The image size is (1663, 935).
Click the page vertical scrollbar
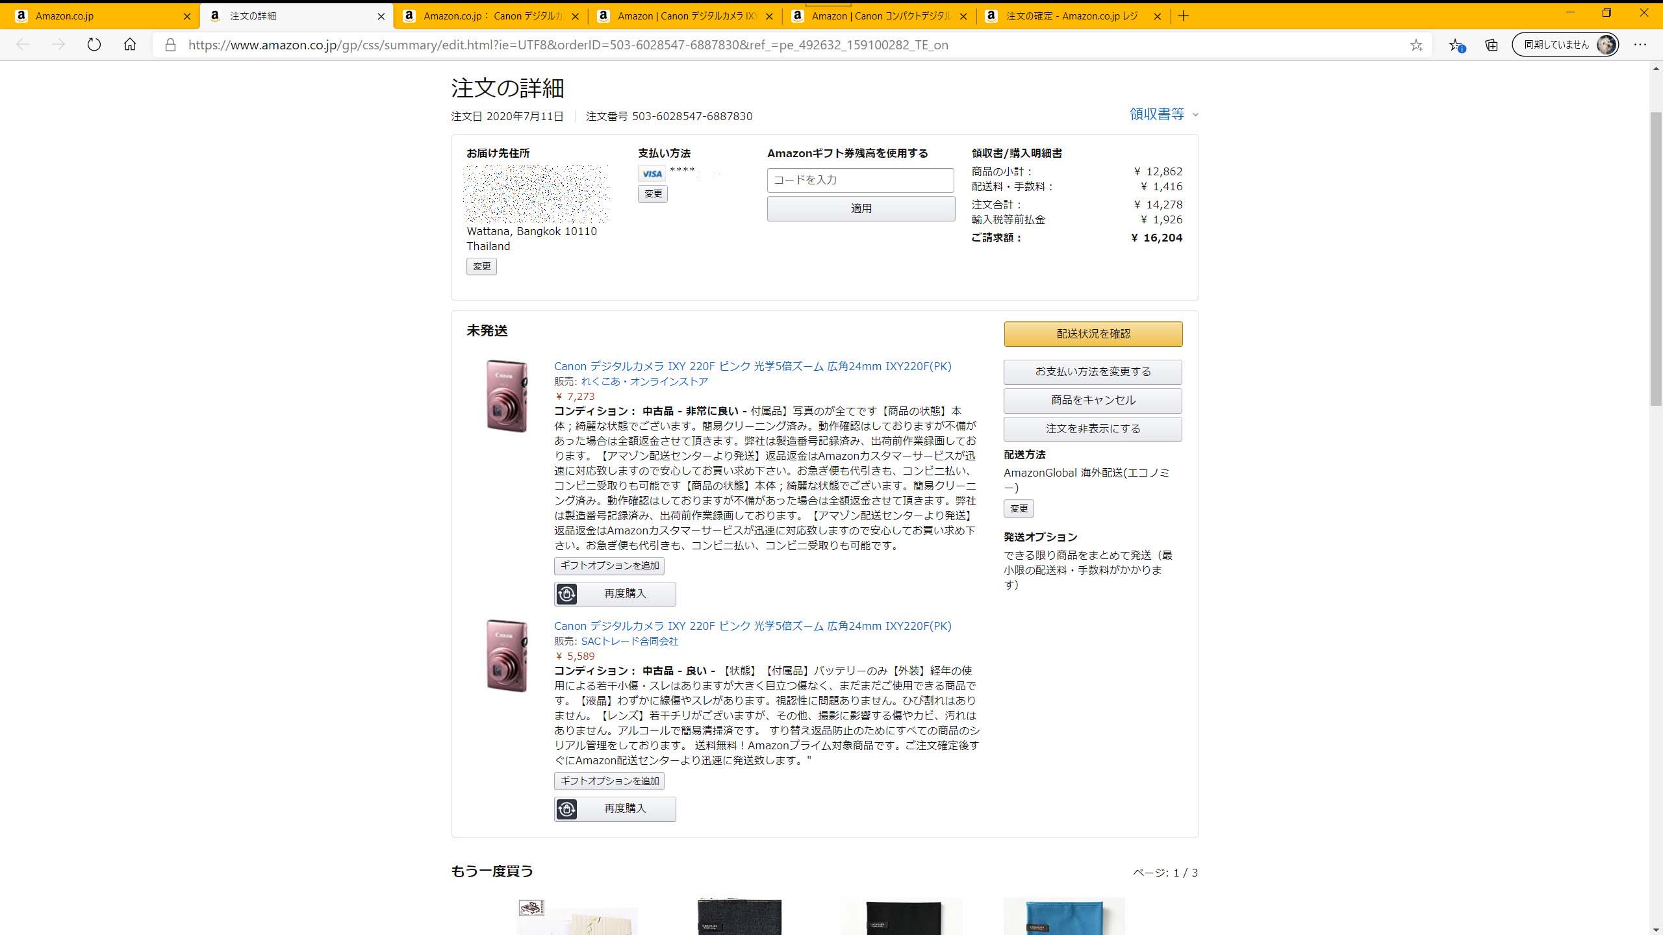click(1656, 260)
